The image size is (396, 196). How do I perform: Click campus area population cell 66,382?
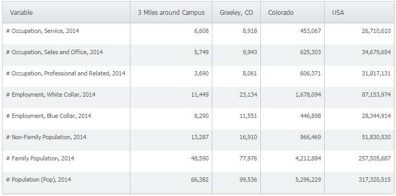coord(200,180)
